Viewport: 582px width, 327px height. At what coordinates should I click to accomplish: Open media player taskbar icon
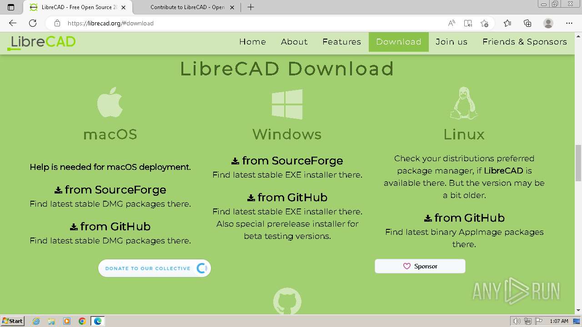(67, 321)
